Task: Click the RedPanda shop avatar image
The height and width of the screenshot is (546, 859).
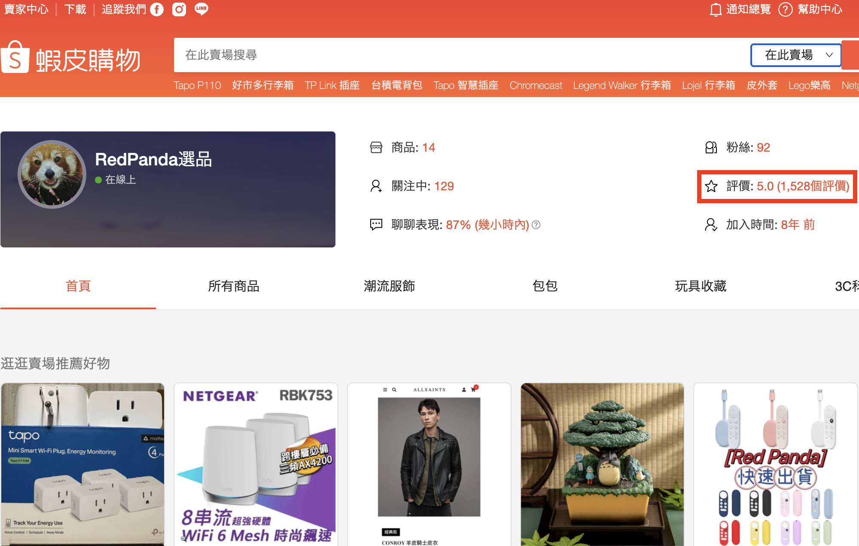Action: (x=52, y=174)
